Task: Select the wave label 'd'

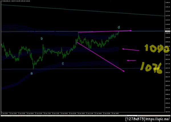Action: 119,27
